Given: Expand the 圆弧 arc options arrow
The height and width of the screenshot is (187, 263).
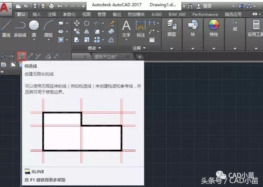Looking at the screenshot, I should click(x=48, y=40).
